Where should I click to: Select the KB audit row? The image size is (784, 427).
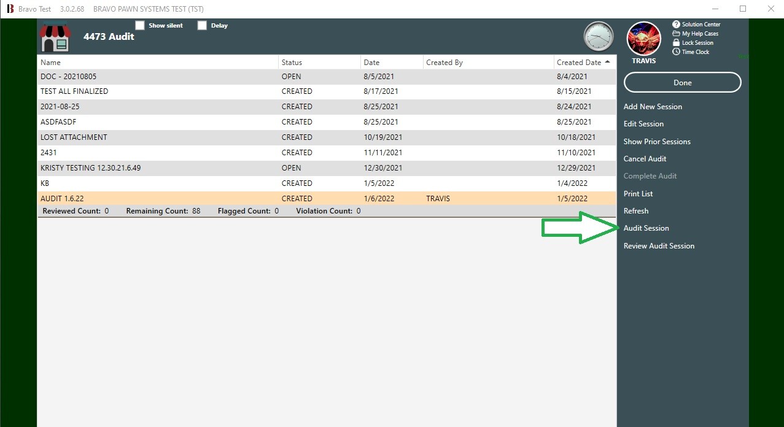327,183
